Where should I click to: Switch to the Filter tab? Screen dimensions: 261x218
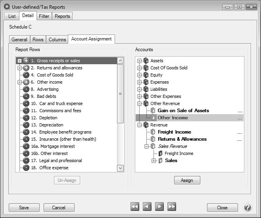coord(44,16)
